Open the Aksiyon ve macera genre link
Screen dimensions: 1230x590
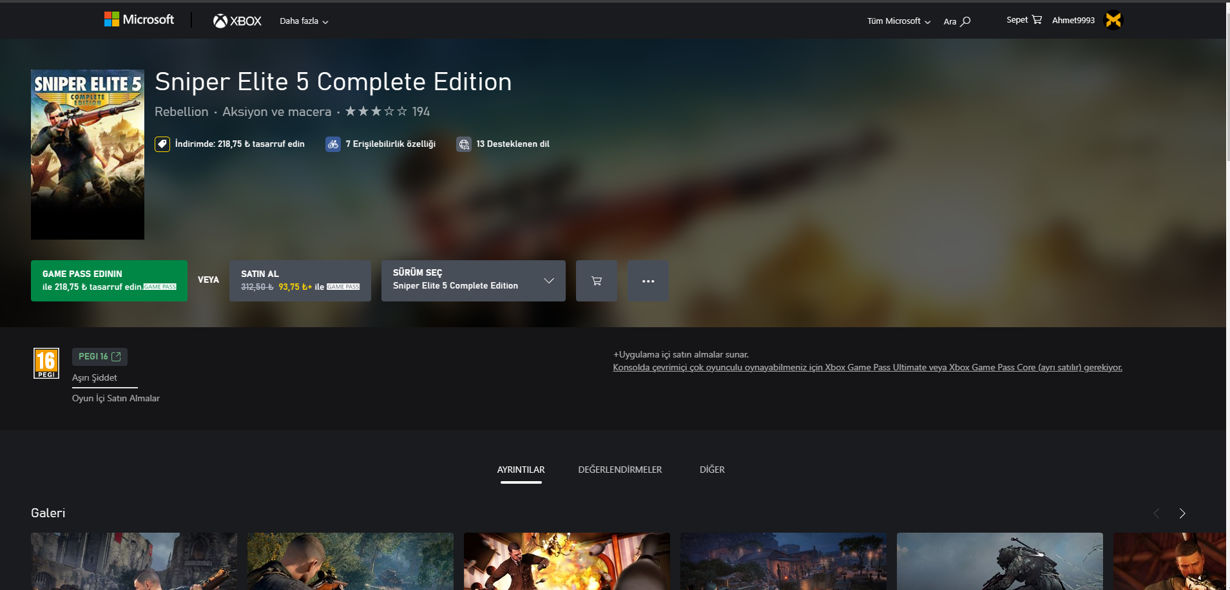click(277, 111)
